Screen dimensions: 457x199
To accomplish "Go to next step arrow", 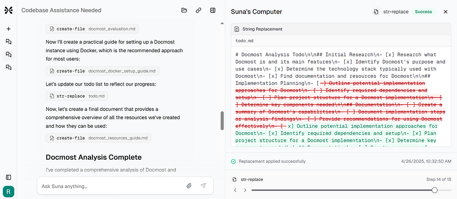I will click(x=245, y=190).
